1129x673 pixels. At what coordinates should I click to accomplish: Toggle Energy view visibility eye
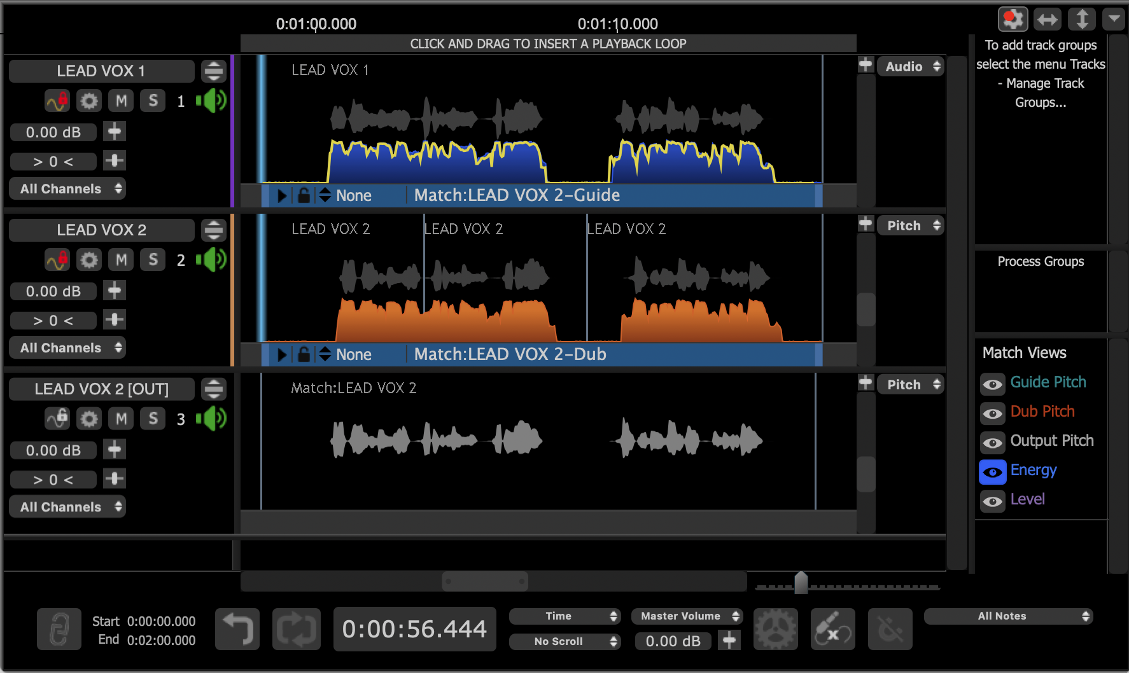pyautogui.click(x=992, y=472)
